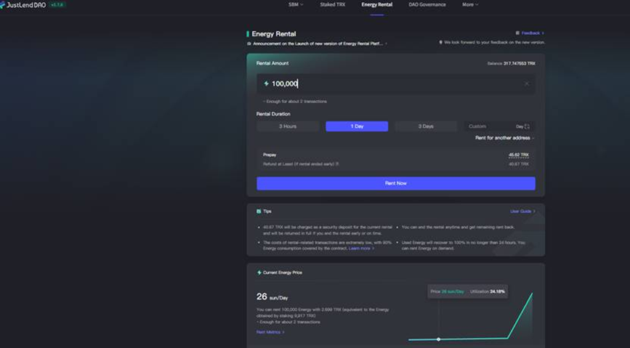
Task: Click the JustLend DAO logo
Action: click(x=23, y=4)
